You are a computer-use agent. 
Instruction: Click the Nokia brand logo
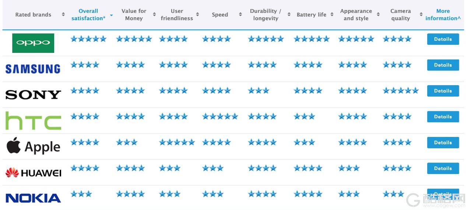coord(33,198)
